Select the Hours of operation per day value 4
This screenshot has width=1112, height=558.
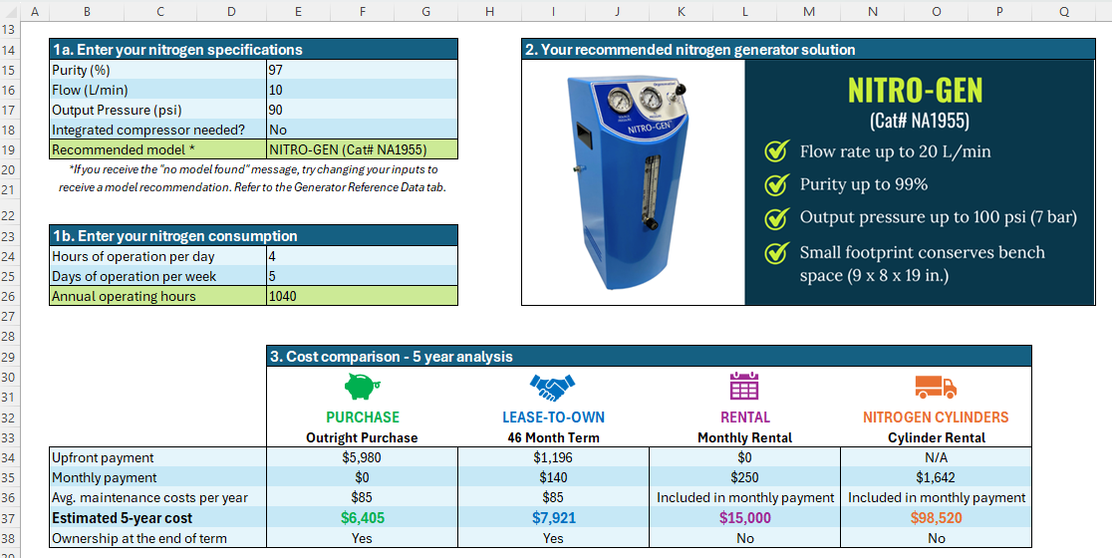point(362,256)
